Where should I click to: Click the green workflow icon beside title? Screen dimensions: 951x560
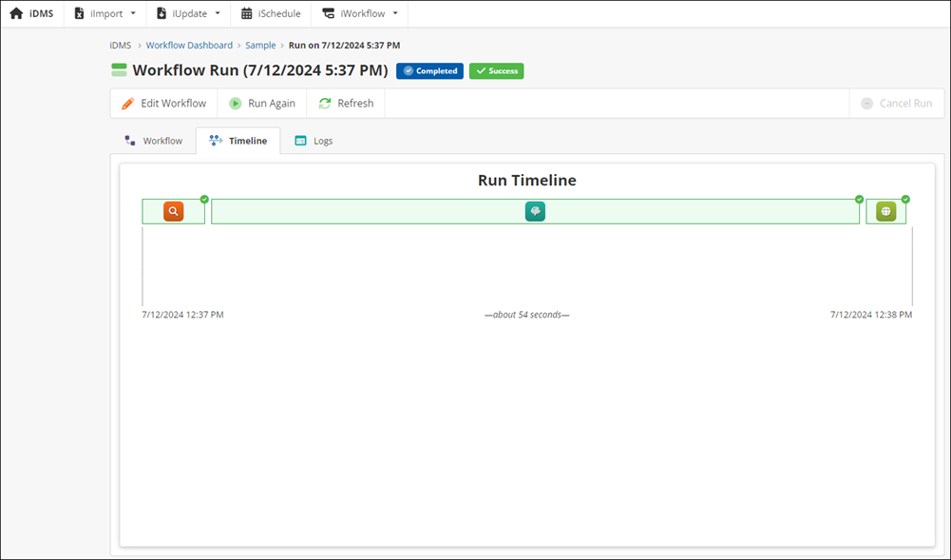[x=119, y=70]
